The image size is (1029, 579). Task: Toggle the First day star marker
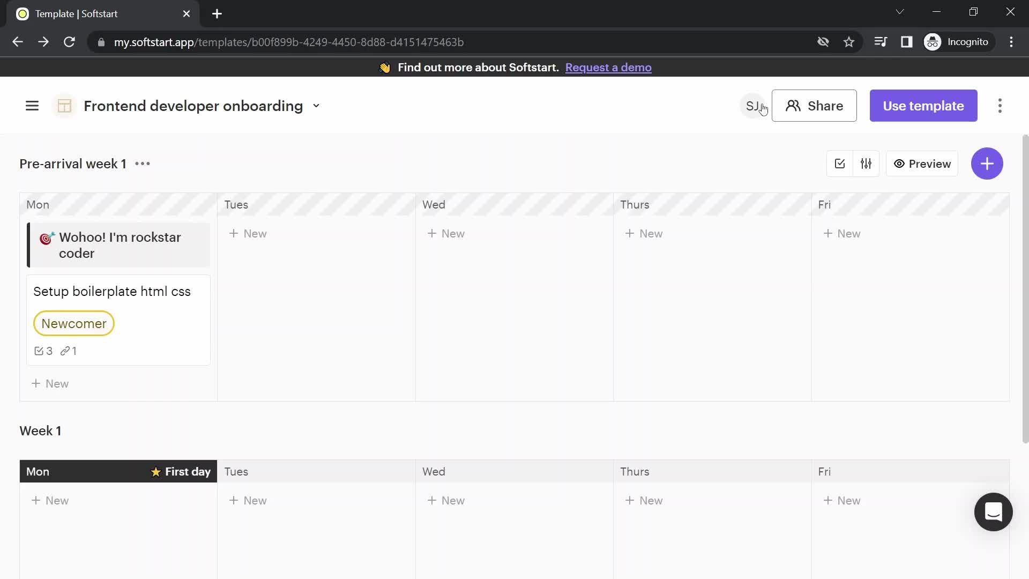coord(155,472)
